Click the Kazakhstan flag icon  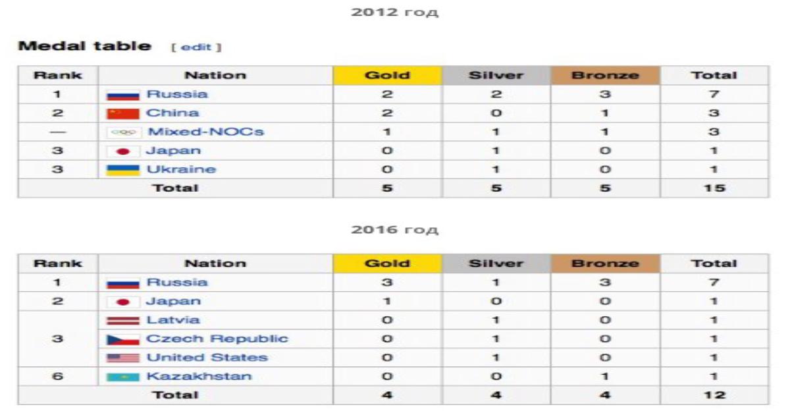[x=123, y=377]
